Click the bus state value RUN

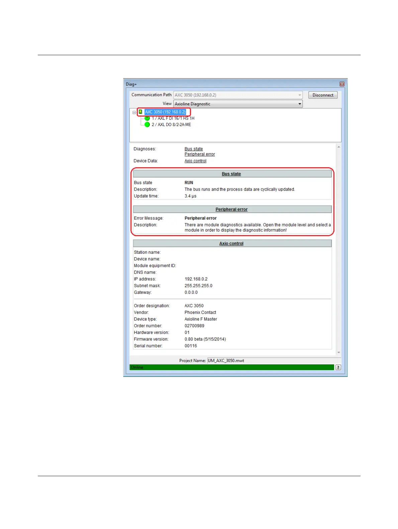(189, 183)
